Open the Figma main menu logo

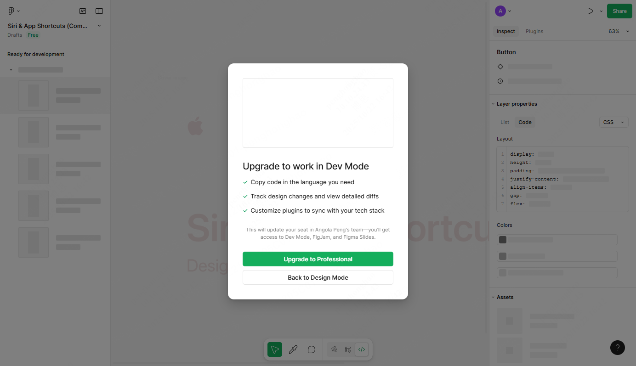[14, 11]
